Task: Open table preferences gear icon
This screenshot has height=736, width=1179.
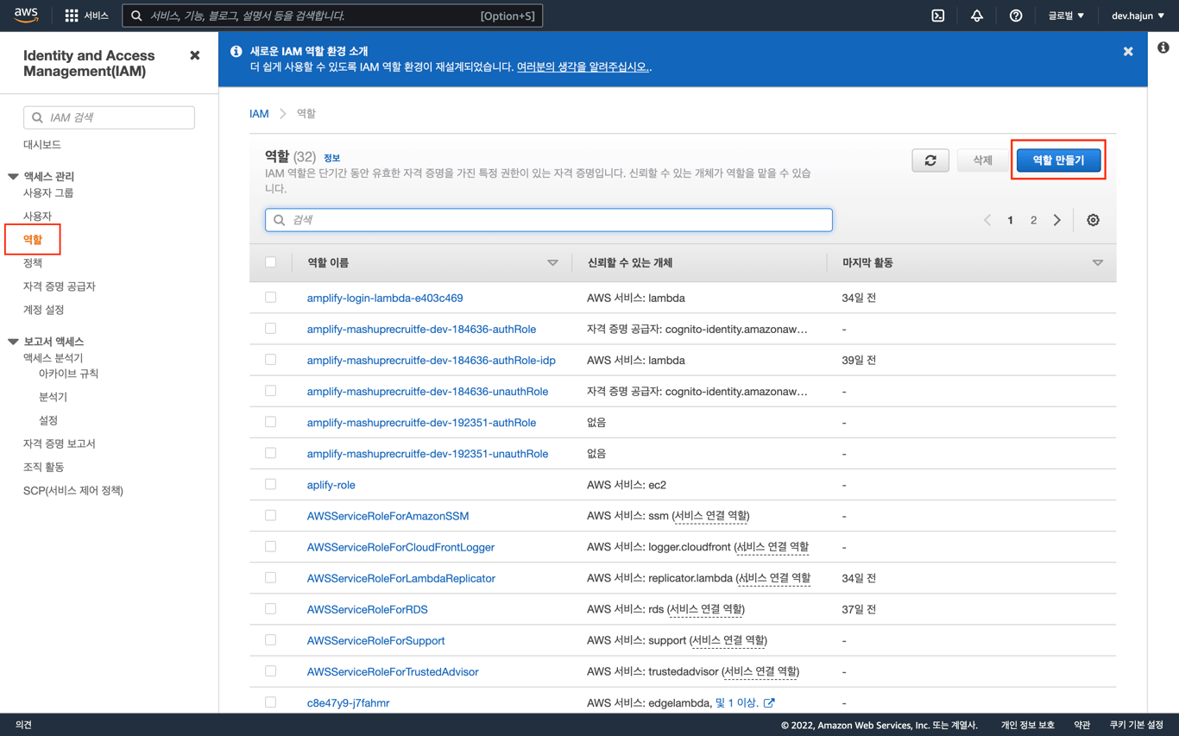Action: click(1094, 220)
